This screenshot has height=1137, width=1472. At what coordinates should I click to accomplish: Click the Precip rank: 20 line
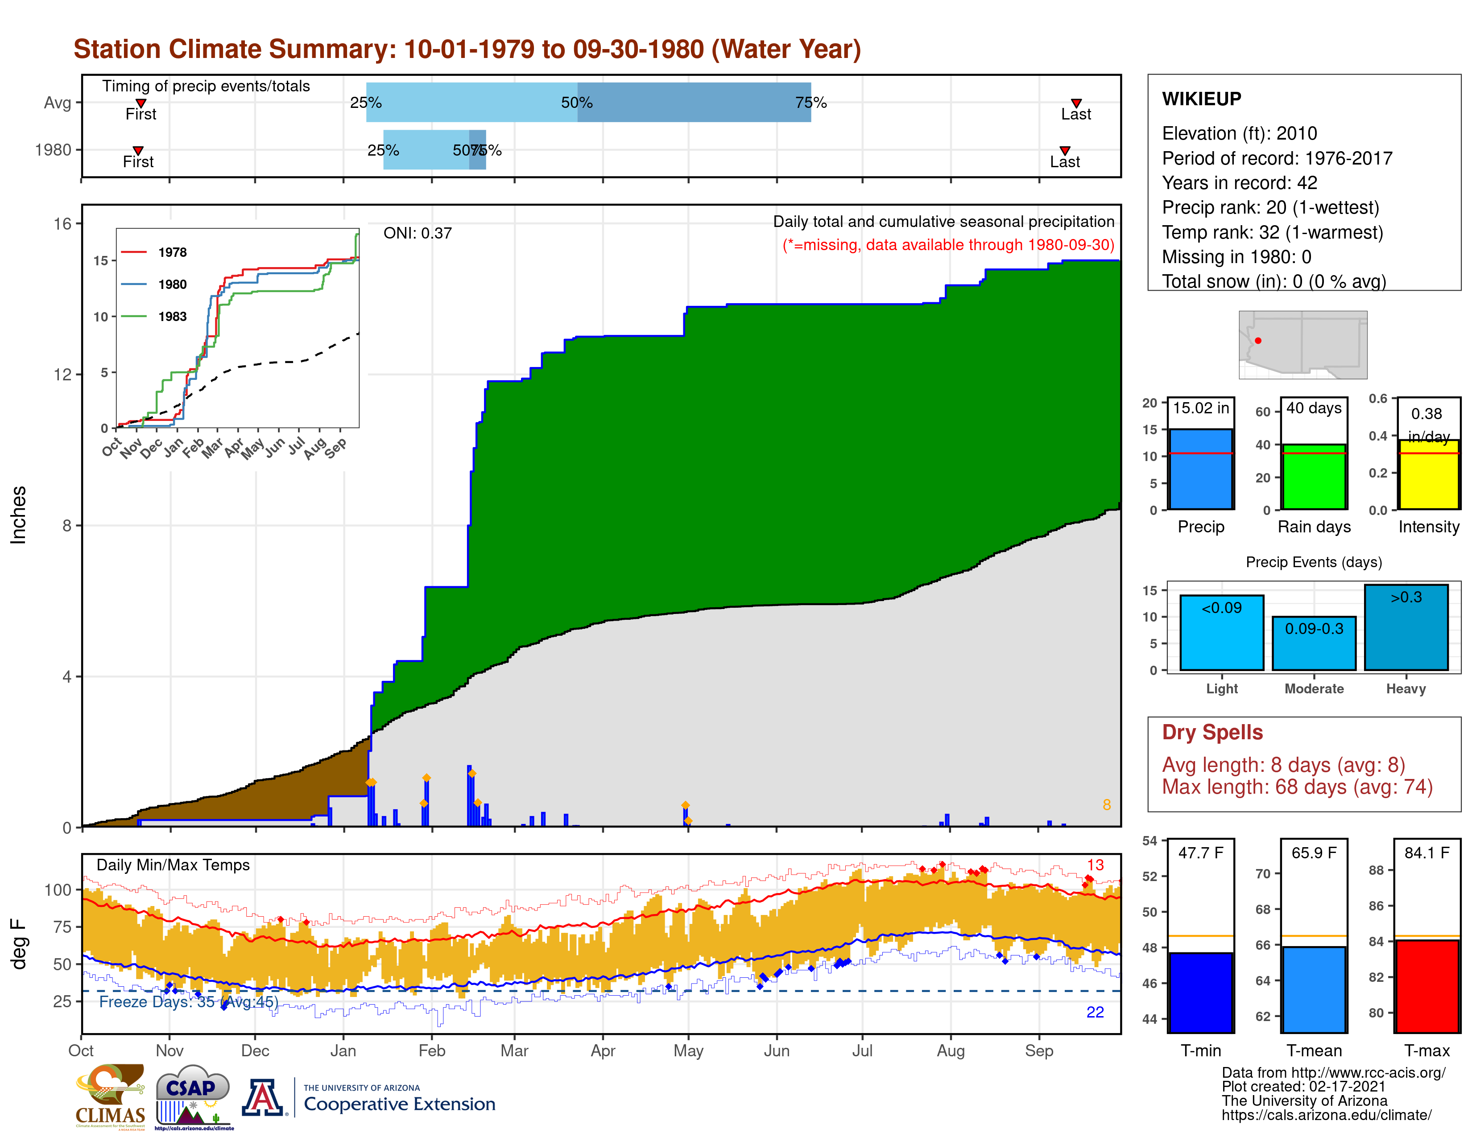tap(1270, 207)
